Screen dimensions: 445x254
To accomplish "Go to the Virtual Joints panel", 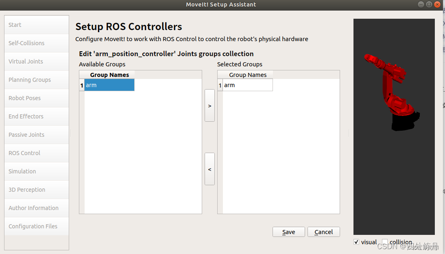I will [36, 61].
